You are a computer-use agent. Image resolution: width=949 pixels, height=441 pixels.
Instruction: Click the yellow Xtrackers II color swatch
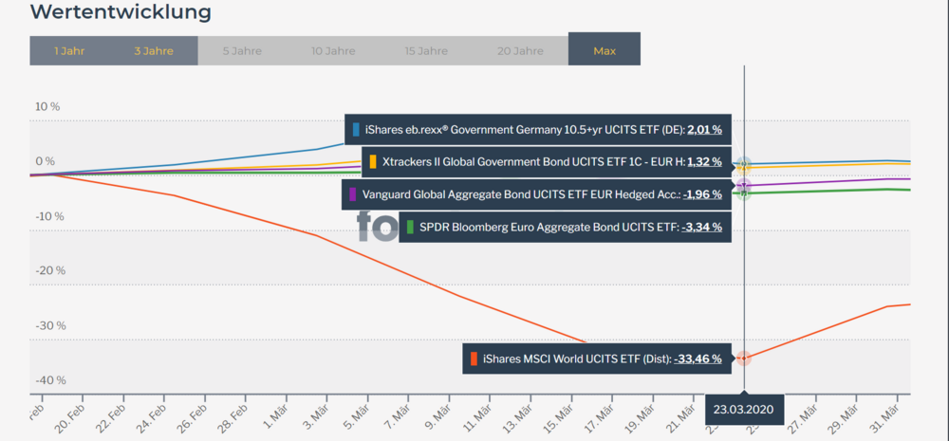374,162
